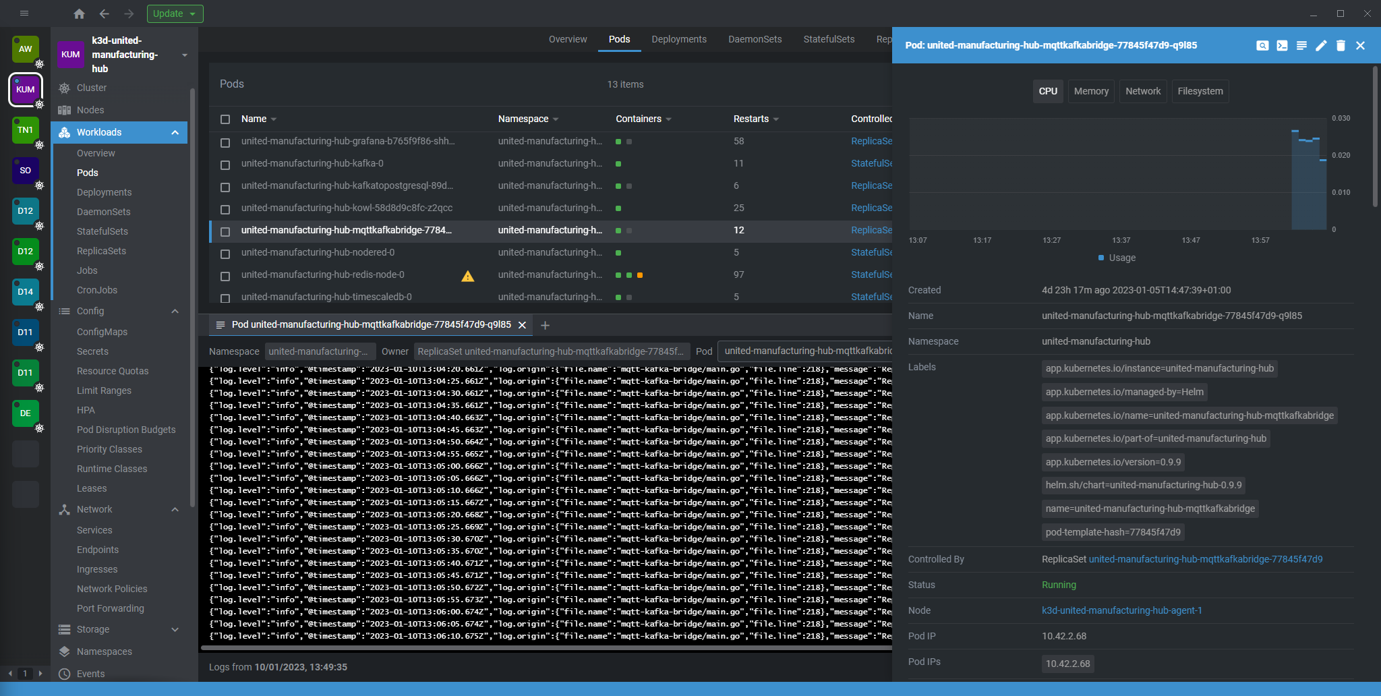The image size is (1381, 696).
Task: Show the Memory metrics chart
Action: click(1091, 91)
